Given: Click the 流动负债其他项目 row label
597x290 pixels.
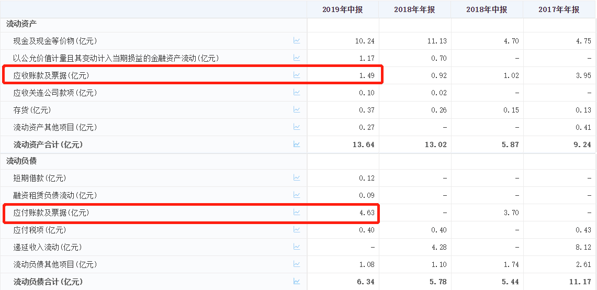Looking at the screenshot, I should pyautogui.click(x=55, y=264).
